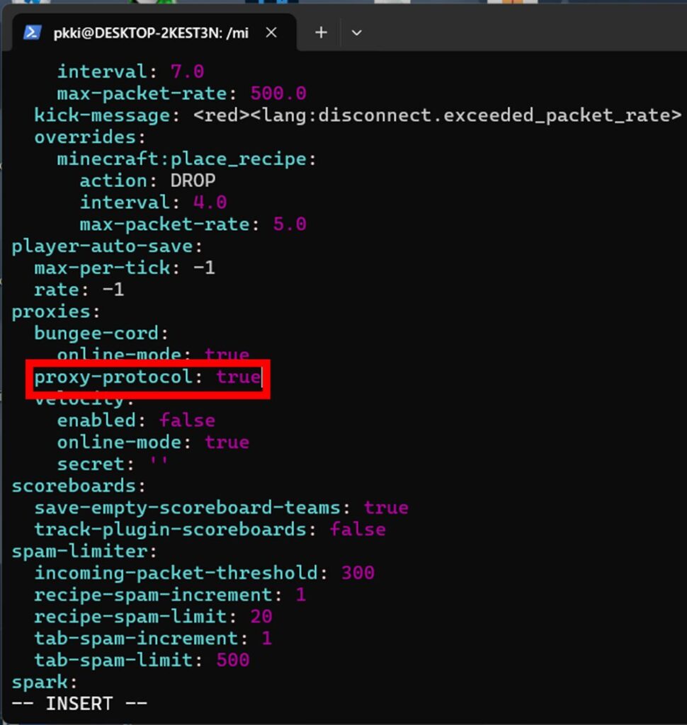Open a new terminal tab with the plus icon

[321, 32]
